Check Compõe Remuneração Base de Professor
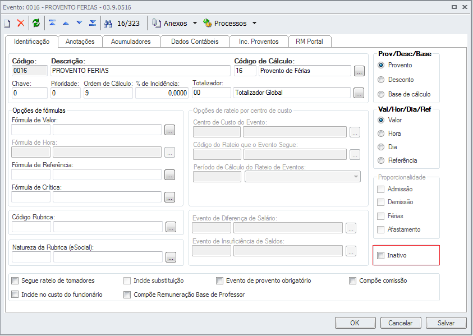473x336 pixels. 127,294
